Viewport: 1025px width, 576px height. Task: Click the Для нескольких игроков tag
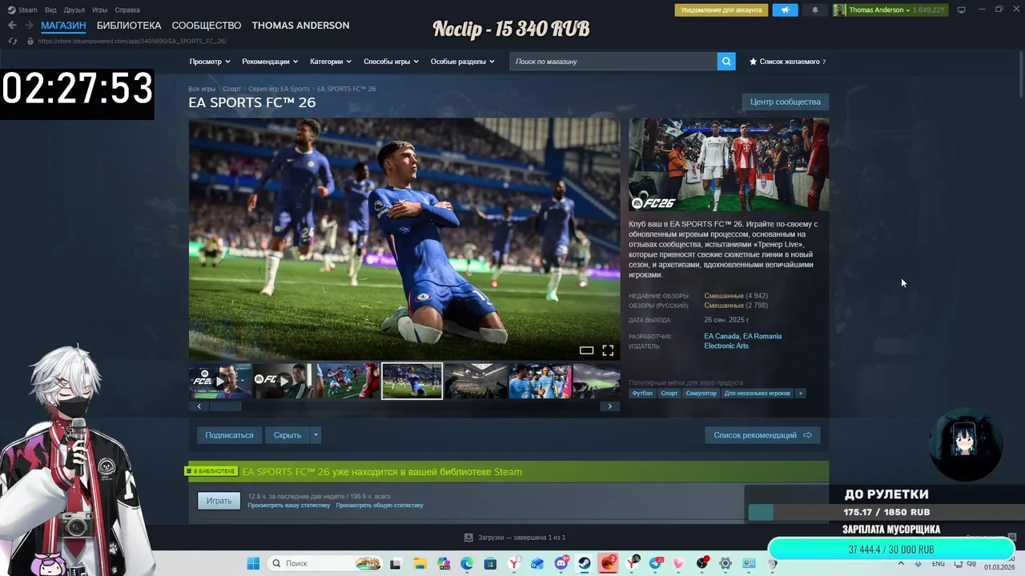[758, 394]
